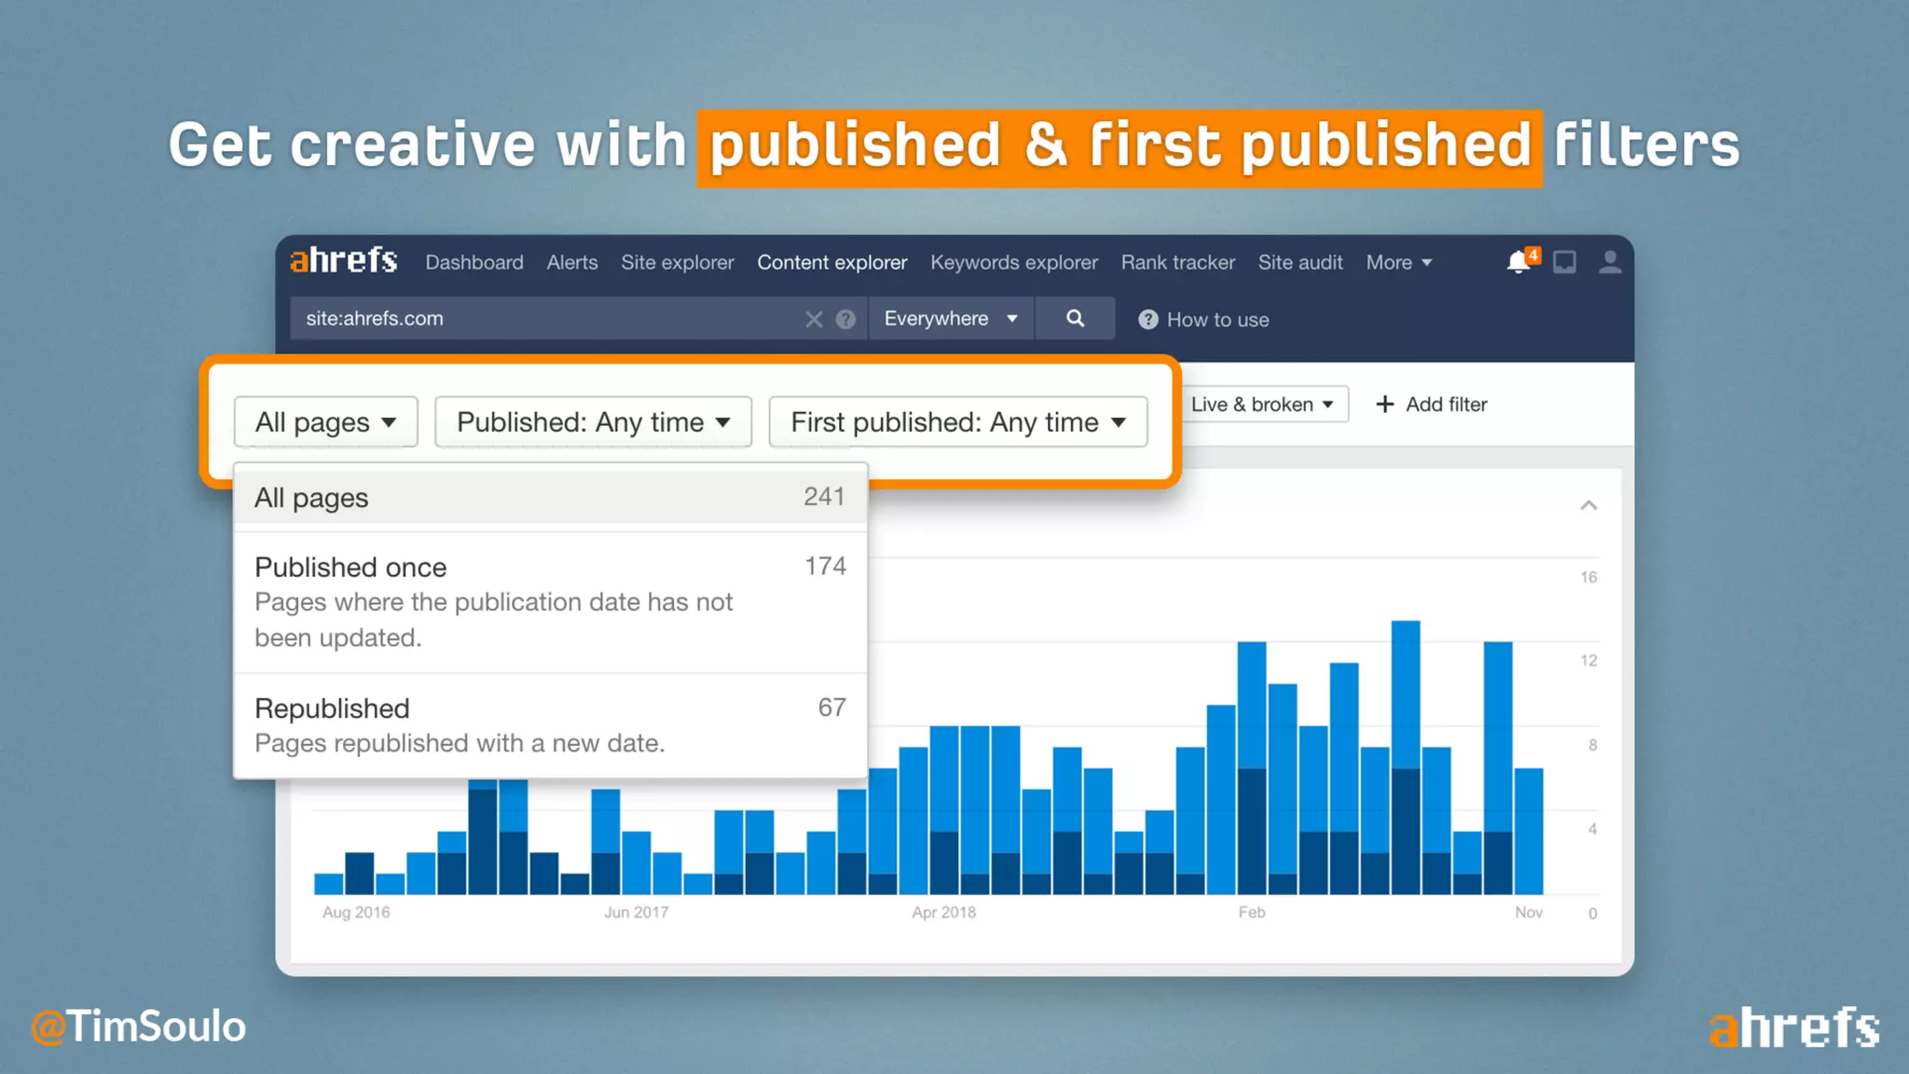Expand the All pages filter dropdown
Image resolution: width=1909 pixels, height=1074 pixels.
tap(325, 422)
